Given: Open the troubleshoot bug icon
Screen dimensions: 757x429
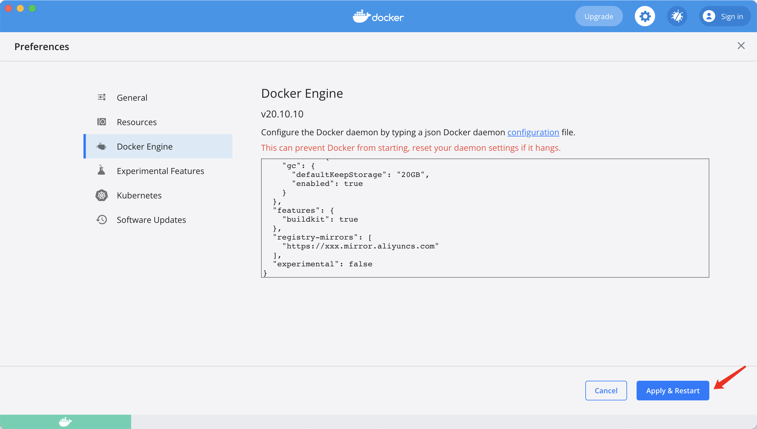Looking at the screenshot, I should coord(677,16).
